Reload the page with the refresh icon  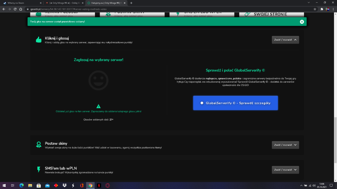(15, 9)
